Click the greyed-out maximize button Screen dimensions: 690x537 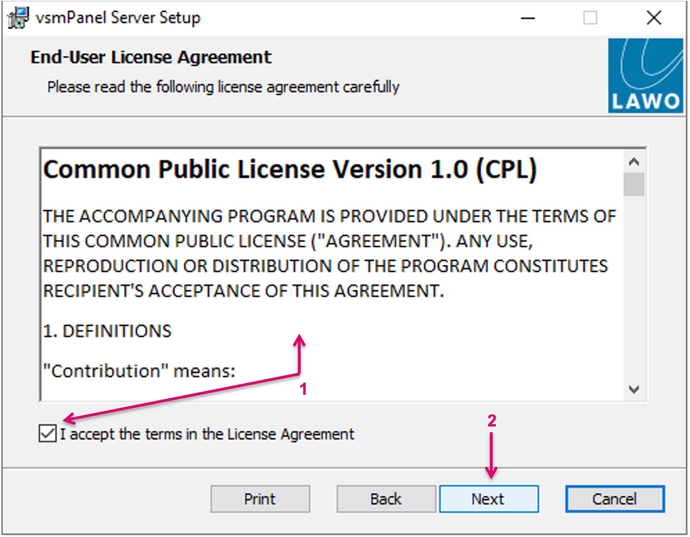(590, 18)
